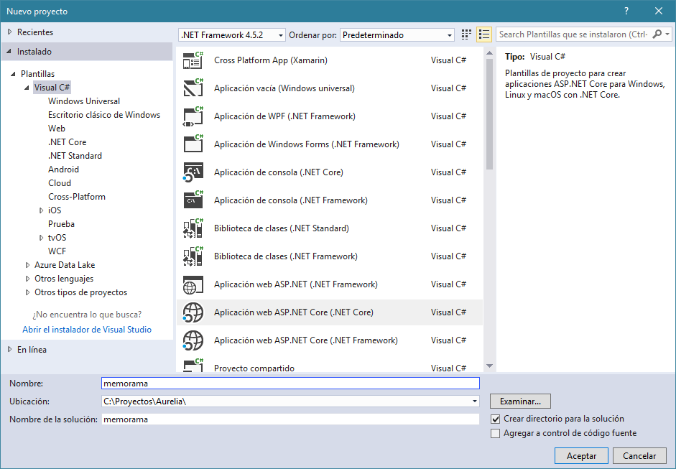The image size is (676, 469).
Task: Click the Aplicación de consola (.NET Framework) icon
Action: (x=193, y=200)
